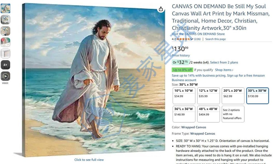Click to see full view link
The height and width of the screenshot is (164, 274).
click(89, 160)
